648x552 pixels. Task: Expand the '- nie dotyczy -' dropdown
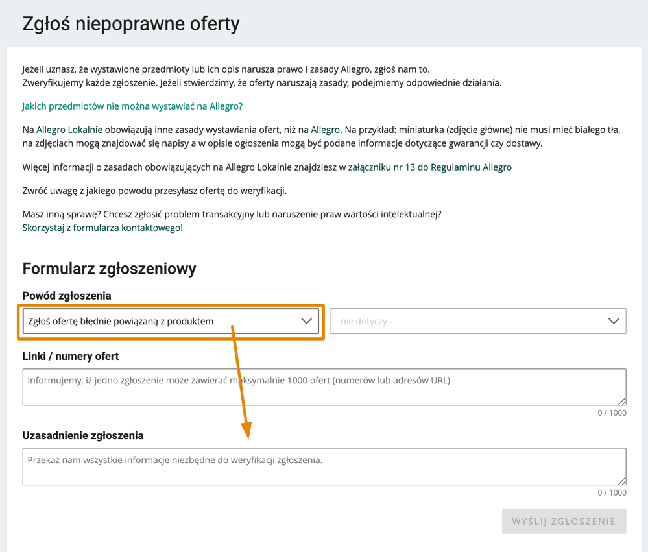click(x=478, y=321)
